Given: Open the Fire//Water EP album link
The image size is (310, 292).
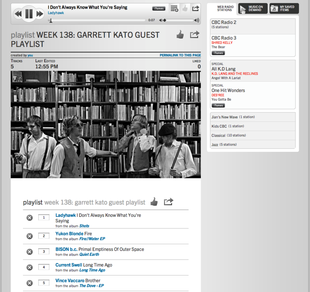Looking at the screenshot, I should (x=92, y=239).
